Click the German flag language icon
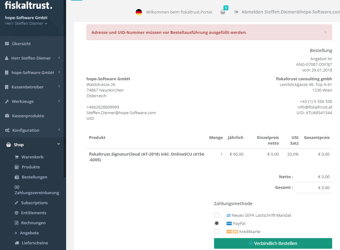340x250 pixels. tap(139, 12)
